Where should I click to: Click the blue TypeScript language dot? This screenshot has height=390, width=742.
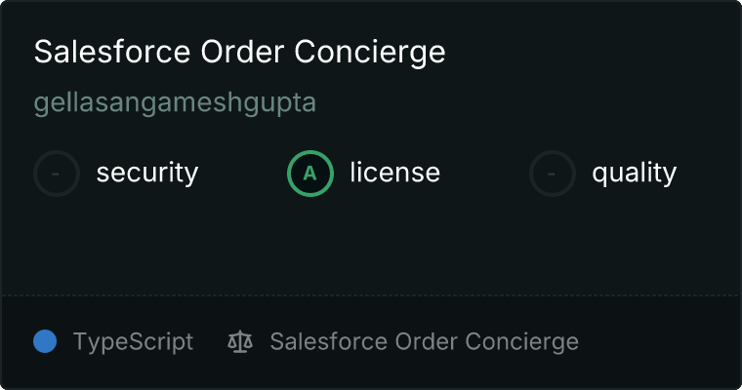point(45,341)
